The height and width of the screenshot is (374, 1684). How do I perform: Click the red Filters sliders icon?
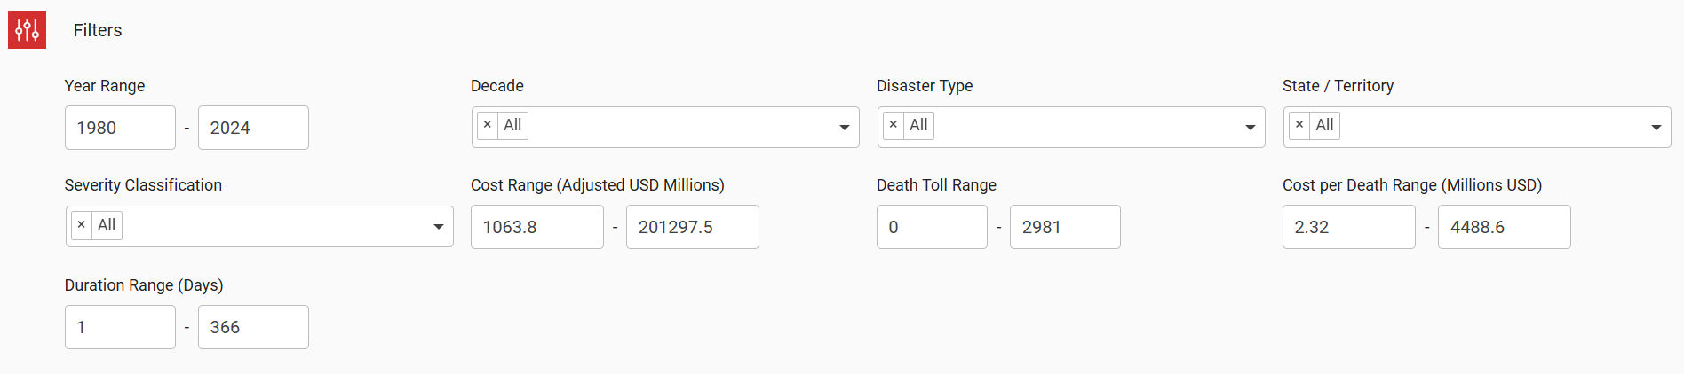(27, 30)
